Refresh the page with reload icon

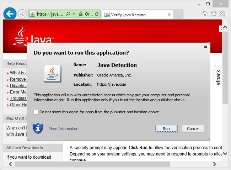point(97,14)
